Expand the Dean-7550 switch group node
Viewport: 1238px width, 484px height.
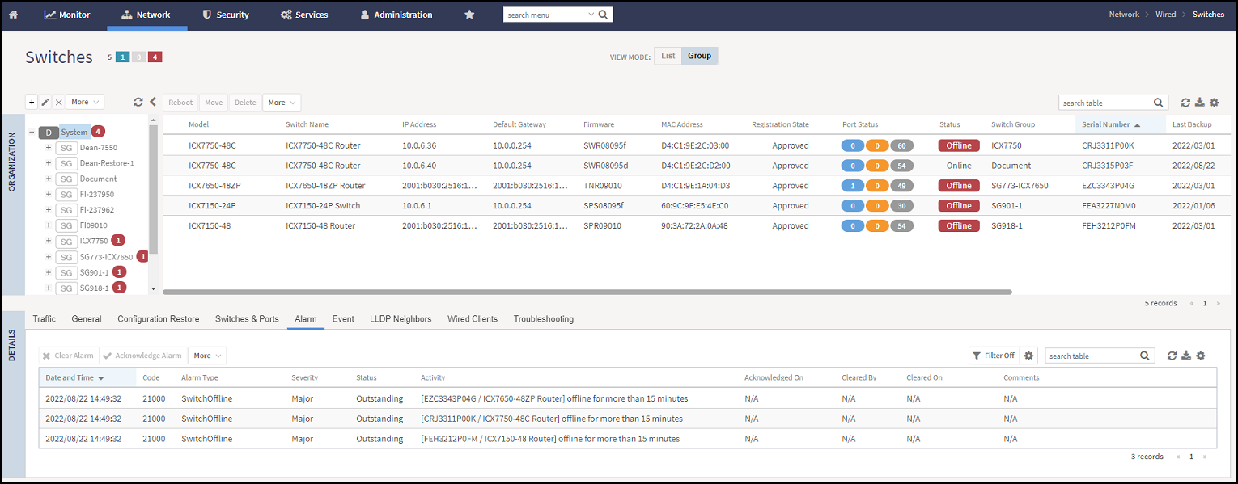click(48, 148)
